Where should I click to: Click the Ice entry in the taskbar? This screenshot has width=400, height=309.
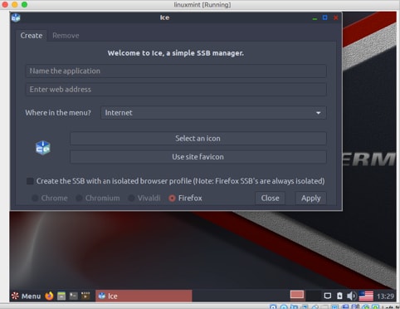tap(144, 296)
